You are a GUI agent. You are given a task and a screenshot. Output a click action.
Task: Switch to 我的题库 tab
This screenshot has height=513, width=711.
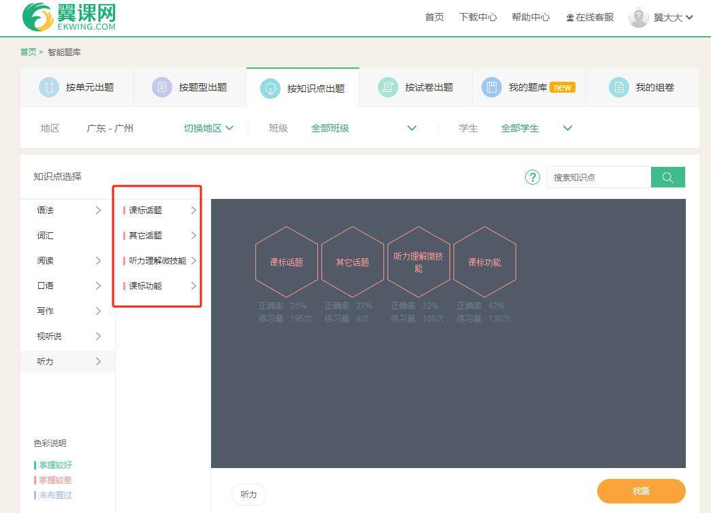(x=528, y=87)
